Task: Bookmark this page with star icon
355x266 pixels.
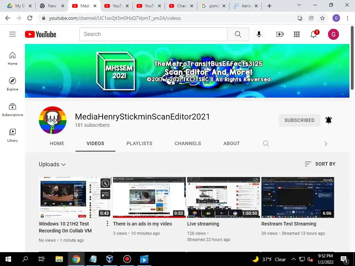Action: tap(322, 18)
